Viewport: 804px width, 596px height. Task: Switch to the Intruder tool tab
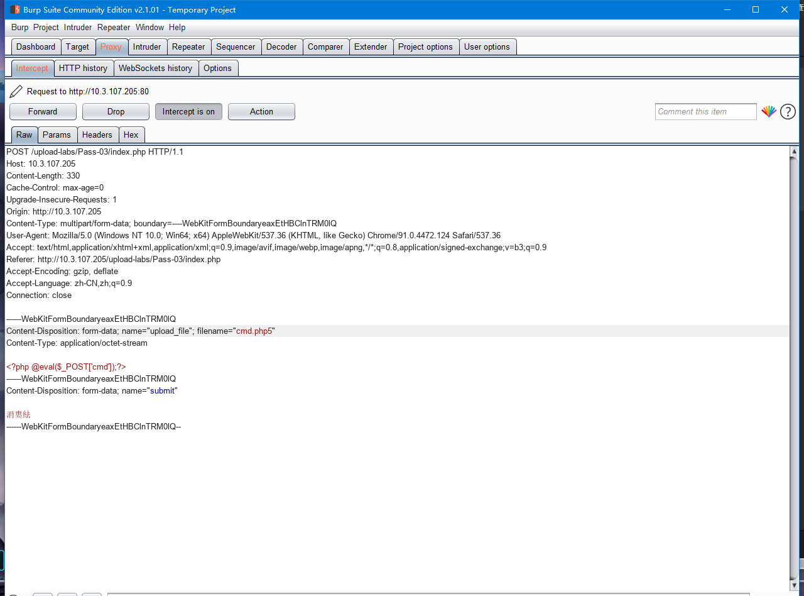click(x=147, y=47)
